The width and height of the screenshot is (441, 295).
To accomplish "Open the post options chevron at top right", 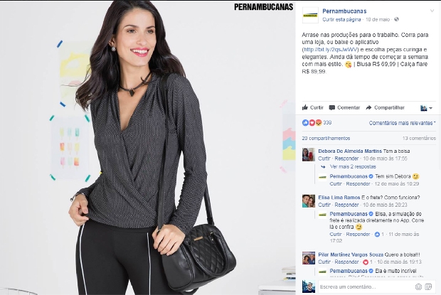I will click(x=432, y=11).
